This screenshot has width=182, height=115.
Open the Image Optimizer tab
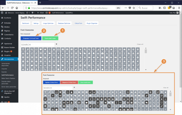[x=48, y=23]
